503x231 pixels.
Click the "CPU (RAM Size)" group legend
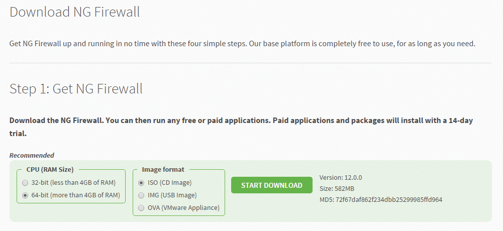[50, 169]
